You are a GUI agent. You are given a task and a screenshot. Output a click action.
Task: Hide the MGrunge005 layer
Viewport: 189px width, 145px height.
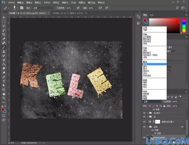(144, 137)
